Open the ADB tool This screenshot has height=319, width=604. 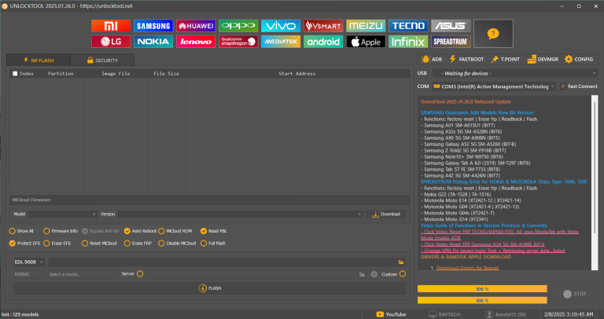point(432,59)
